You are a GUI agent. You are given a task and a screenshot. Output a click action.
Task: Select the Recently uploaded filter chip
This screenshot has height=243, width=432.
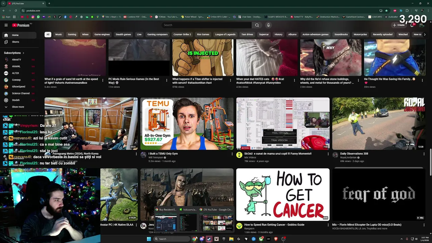point(383,34)
